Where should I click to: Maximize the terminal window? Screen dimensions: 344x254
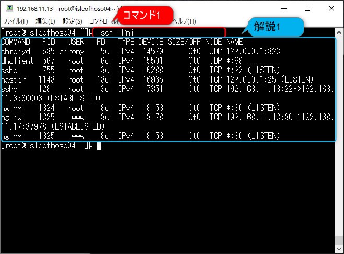307,8
